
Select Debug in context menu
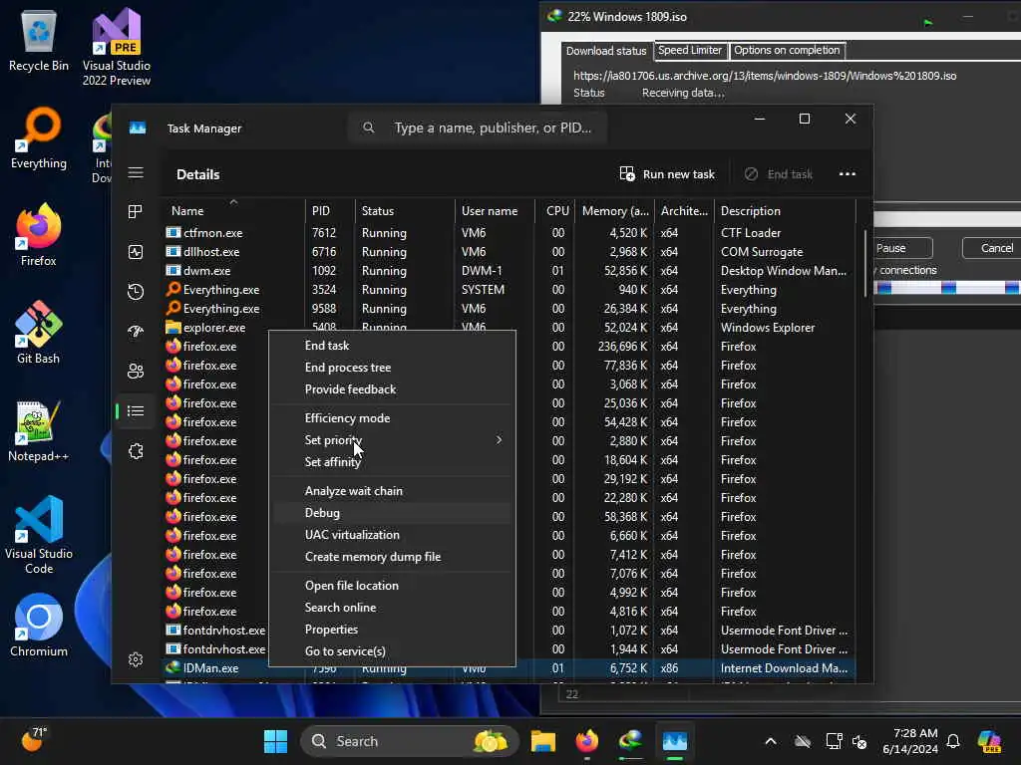pyautogui.click(x=392, y=513)
